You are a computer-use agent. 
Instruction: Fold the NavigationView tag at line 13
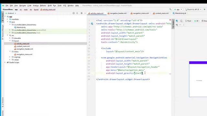[95, 58]
